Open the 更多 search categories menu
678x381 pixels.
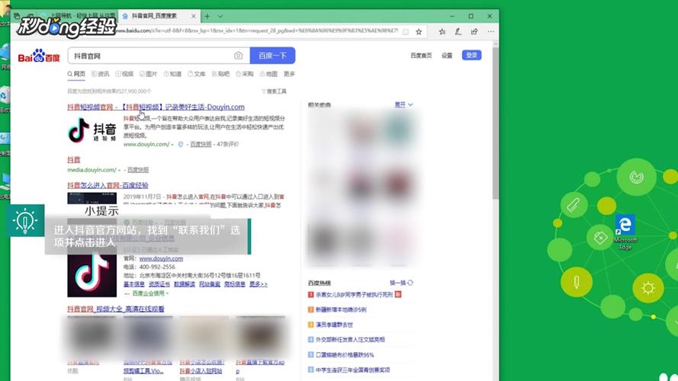(x=289, y=74)
